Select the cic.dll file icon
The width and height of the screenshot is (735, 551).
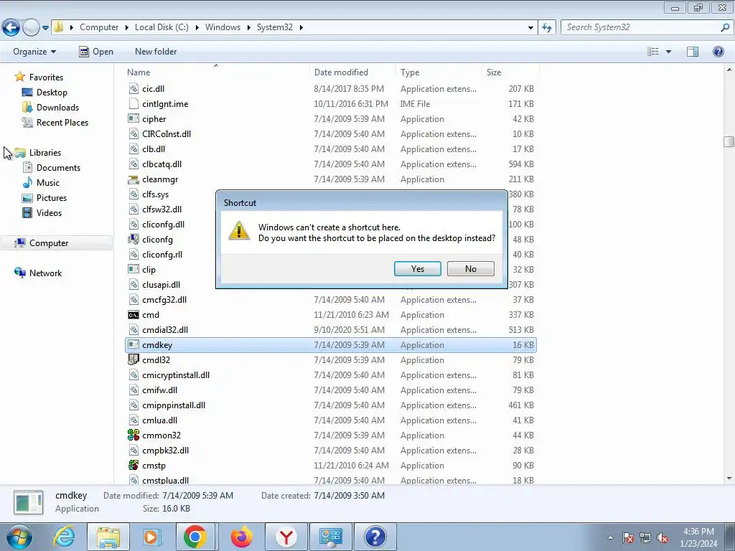(134, 89)
